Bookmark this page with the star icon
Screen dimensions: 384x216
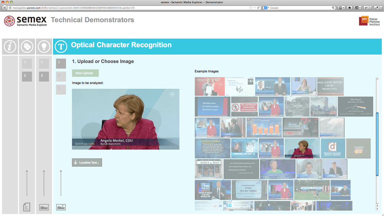[x=251, y=8]
